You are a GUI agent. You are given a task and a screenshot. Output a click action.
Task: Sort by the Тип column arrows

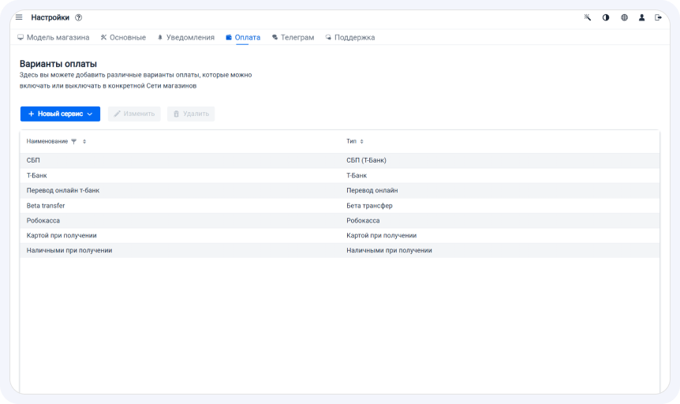(x=361, y=141)
